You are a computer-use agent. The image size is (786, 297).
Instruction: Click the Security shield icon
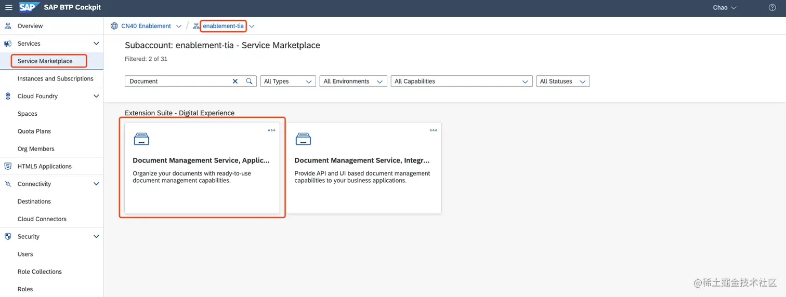pos(8,236)
